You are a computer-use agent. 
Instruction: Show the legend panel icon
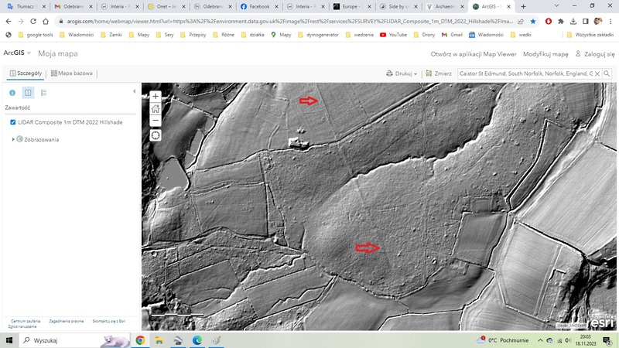(43, 93)
